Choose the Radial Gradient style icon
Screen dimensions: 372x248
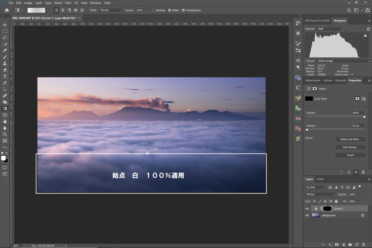(x=62, y=10)
